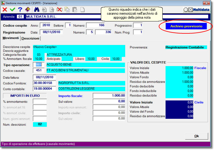
Task: Click the Settore field
Action: point(68,25)
